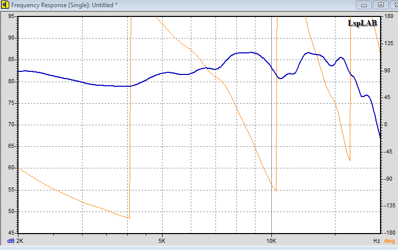
Task: Click the '180' degree axis value at top right
Action: point(389,16)
